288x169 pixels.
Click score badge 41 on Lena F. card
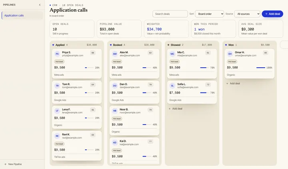click(93, 110)
